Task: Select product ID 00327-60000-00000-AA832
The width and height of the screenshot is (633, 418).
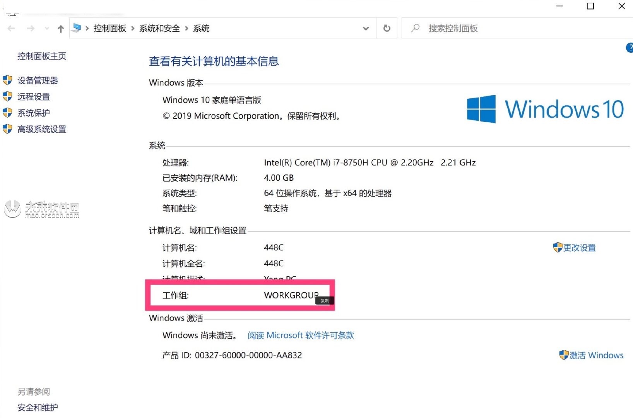Action: pos(248,355)
